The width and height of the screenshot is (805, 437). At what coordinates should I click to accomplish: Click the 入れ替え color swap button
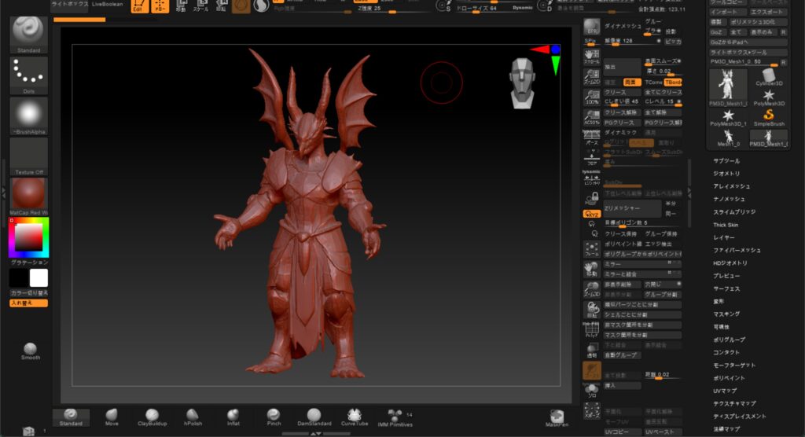coord(28,303)
